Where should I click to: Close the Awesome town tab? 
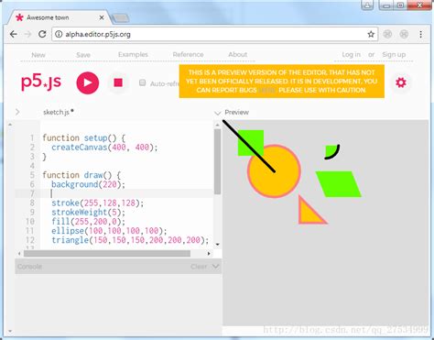[x=102, y=17]
